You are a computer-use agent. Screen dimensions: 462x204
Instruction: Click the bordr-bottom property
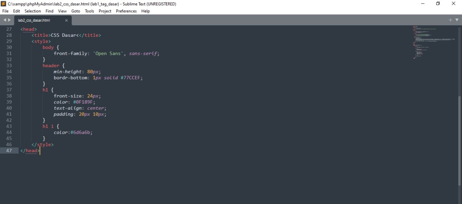(70, 78)
